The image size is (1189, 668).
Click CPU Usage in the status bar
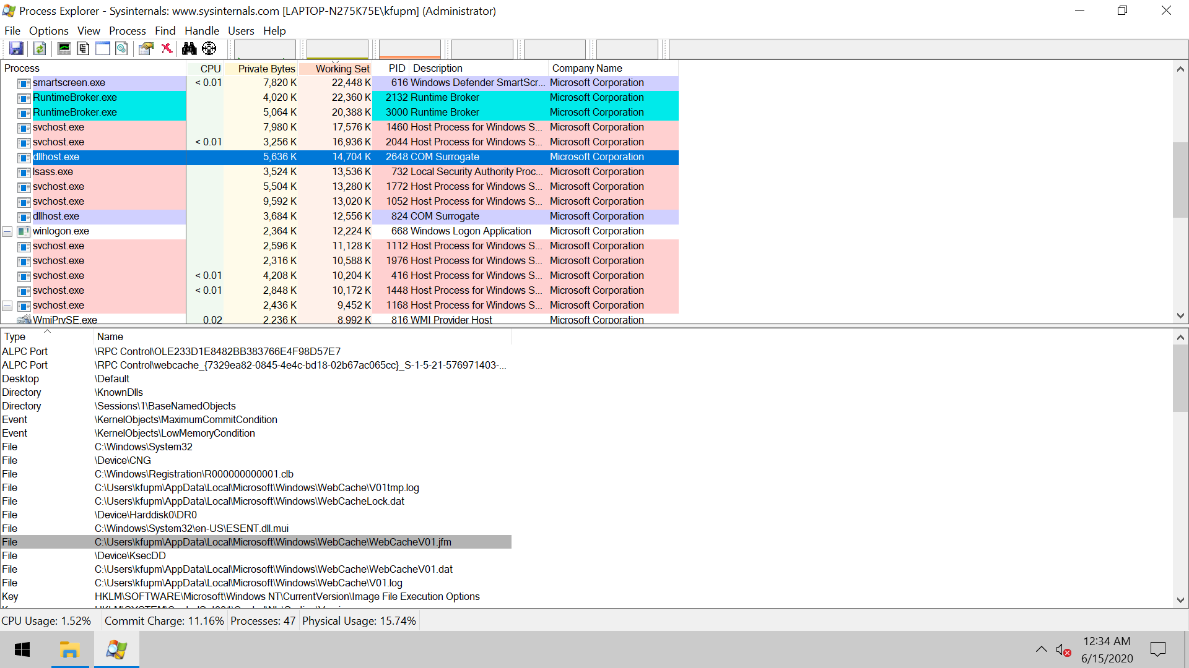(46, 620)
